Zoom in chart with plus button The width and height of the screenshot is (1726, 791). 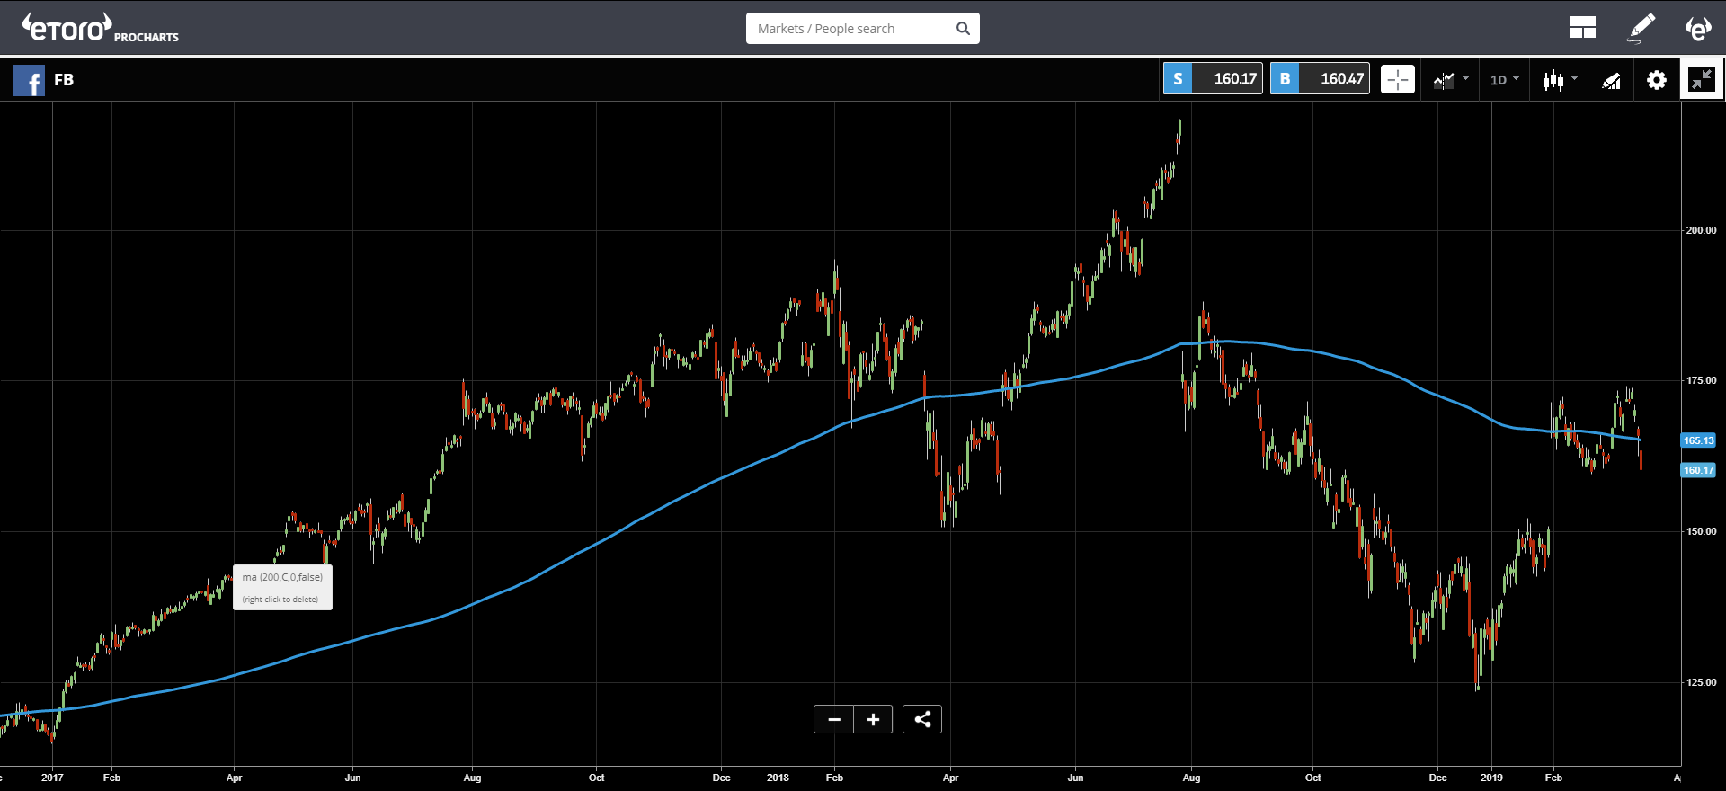point(873,719)
